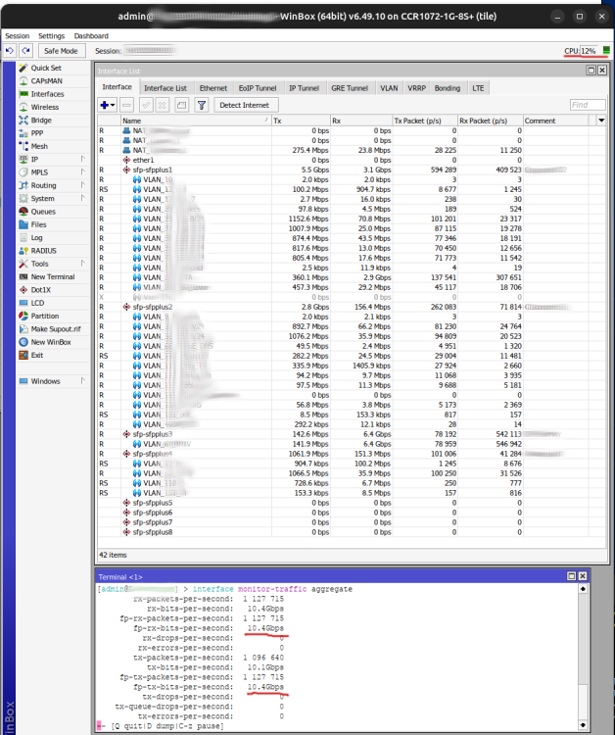
Task: Open the RADIUS sidebar entry
Action: (x=43, y=251)
